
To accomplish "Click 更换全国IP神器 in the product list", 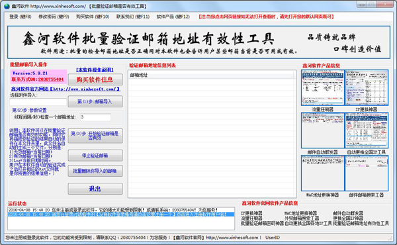I will click(x=348, y=218).
